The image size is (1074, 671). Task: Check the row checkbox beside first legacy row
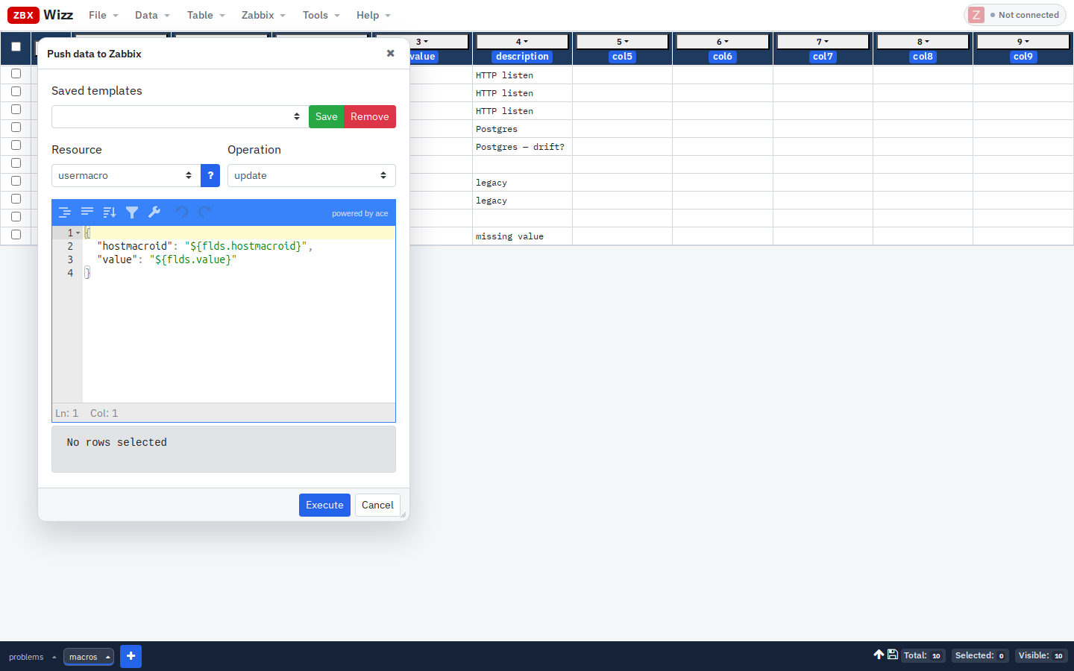click(16, 181)
